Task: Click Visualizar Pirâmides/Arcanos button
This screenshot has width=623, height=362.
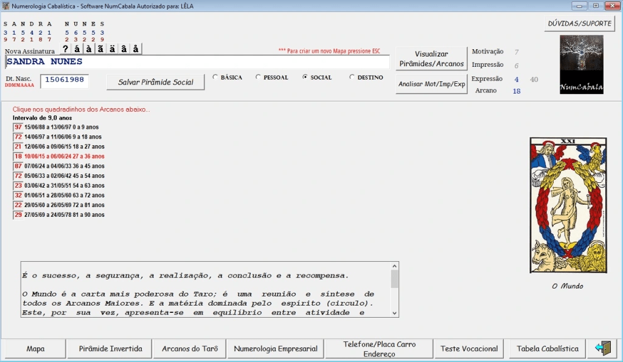Action: click(431, 59)
